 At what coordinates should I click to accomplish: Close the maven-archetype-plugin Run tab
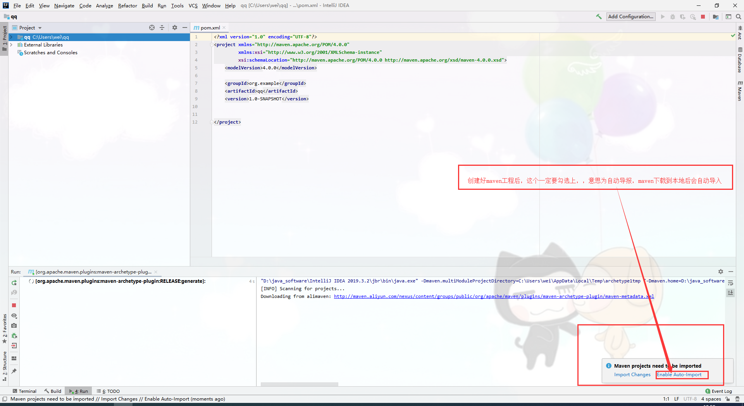[156, 272]
